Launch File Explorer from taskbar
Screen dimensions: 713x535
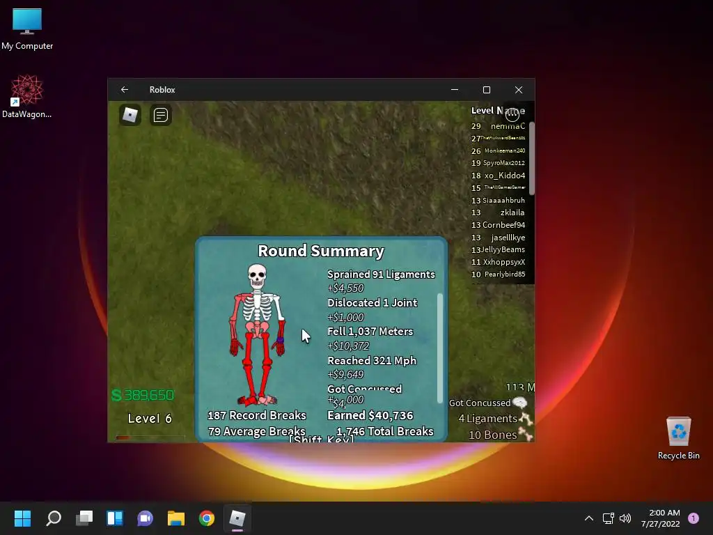click(176, 518)
